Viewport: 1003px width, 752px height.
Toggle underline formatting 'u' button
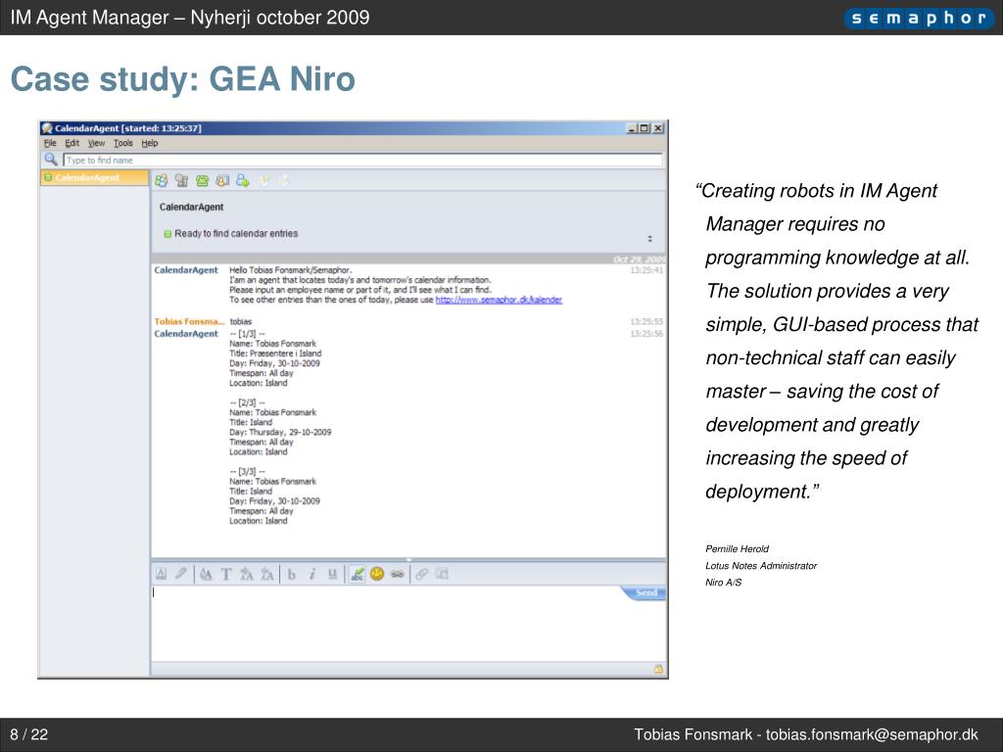click(333, 574)
